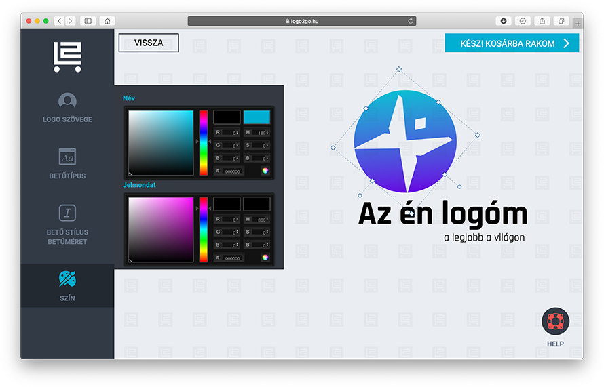Click the cyan new-color swatch in Név picker
Viewport: 604px width, 387px height.
click(257, 117)
